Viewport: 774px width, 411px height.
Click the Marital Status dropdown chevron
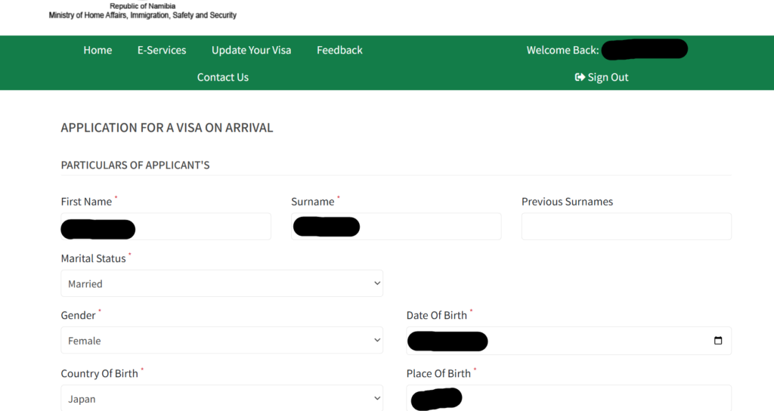(x=377, y=284)
